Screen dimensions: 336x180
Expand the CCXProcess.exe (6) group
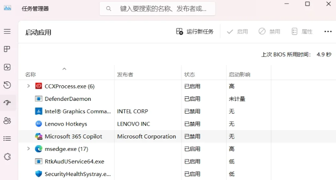pos(28,86)
